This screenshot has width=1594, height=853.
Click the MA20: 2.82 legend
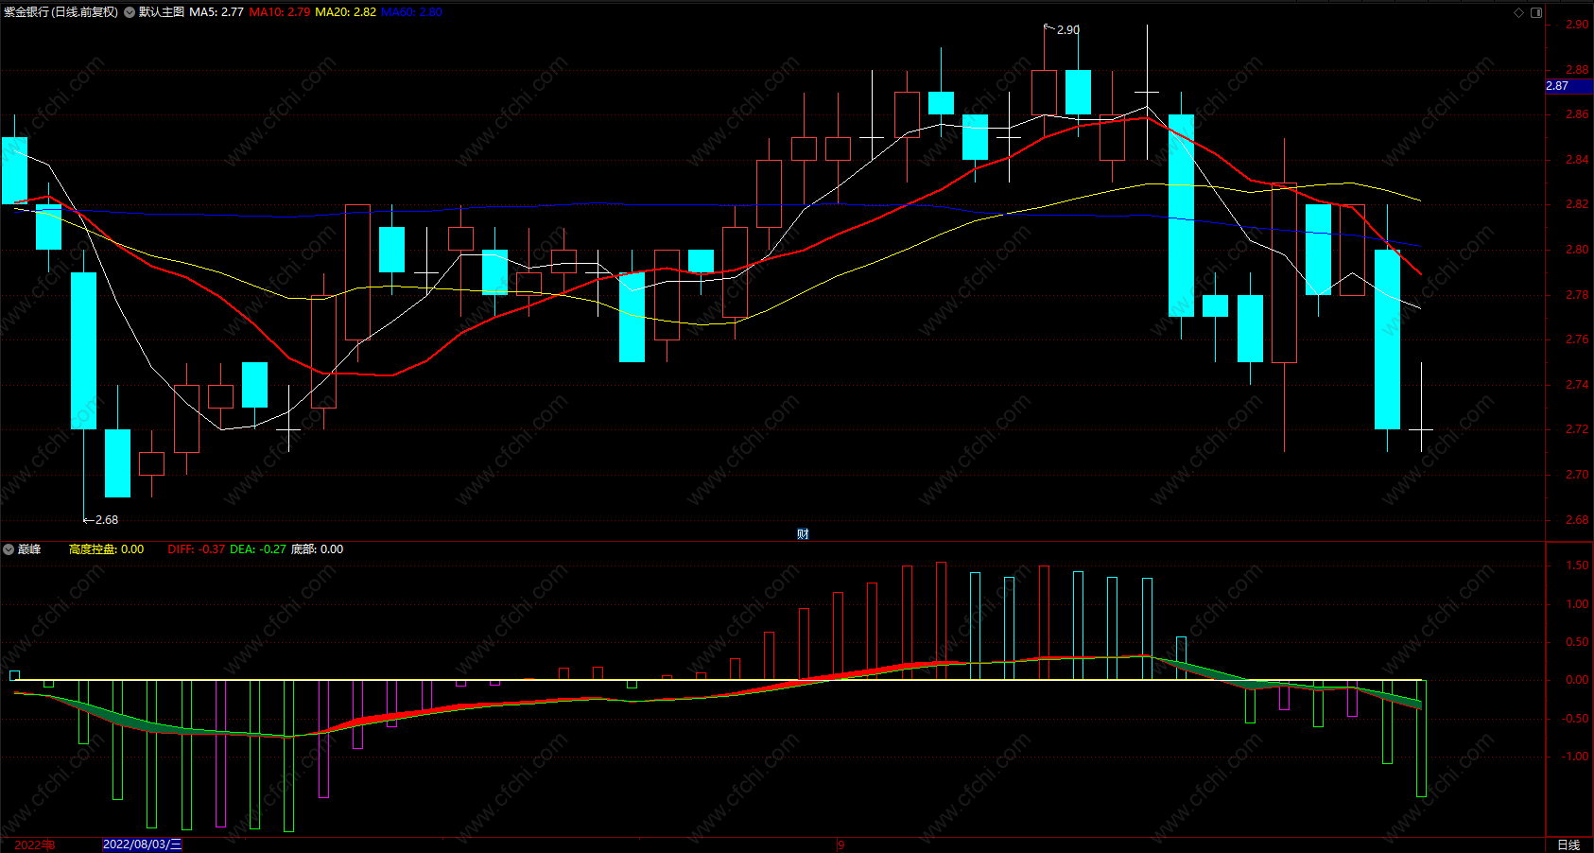pos(346,12)
